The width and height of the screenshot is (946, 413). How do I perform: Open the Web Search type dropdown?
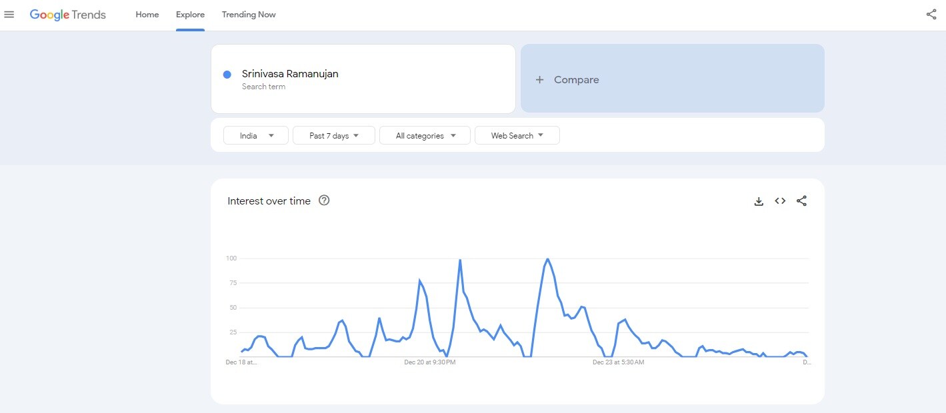pyautogui.click(x=517, y=136)
